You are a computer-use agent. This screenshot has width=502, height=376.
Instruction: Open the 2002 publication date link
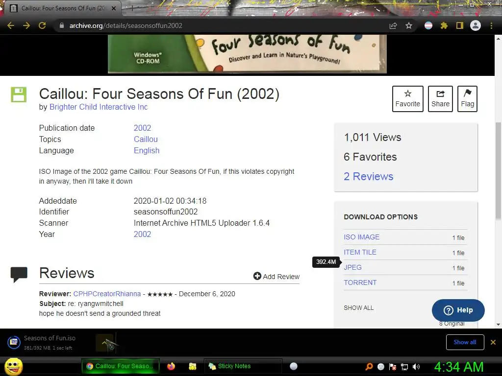click(x=142, y=128)
